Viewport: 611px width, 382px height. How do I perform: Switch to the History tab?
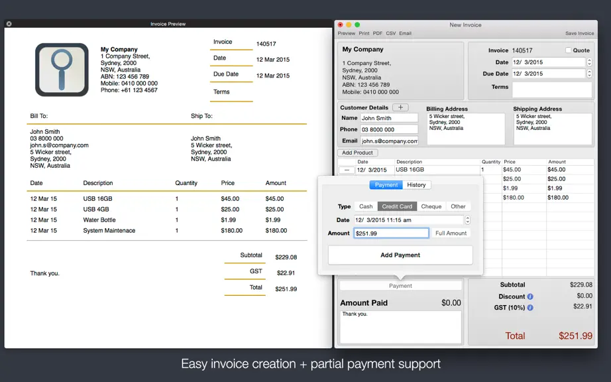tap(416, 185)
